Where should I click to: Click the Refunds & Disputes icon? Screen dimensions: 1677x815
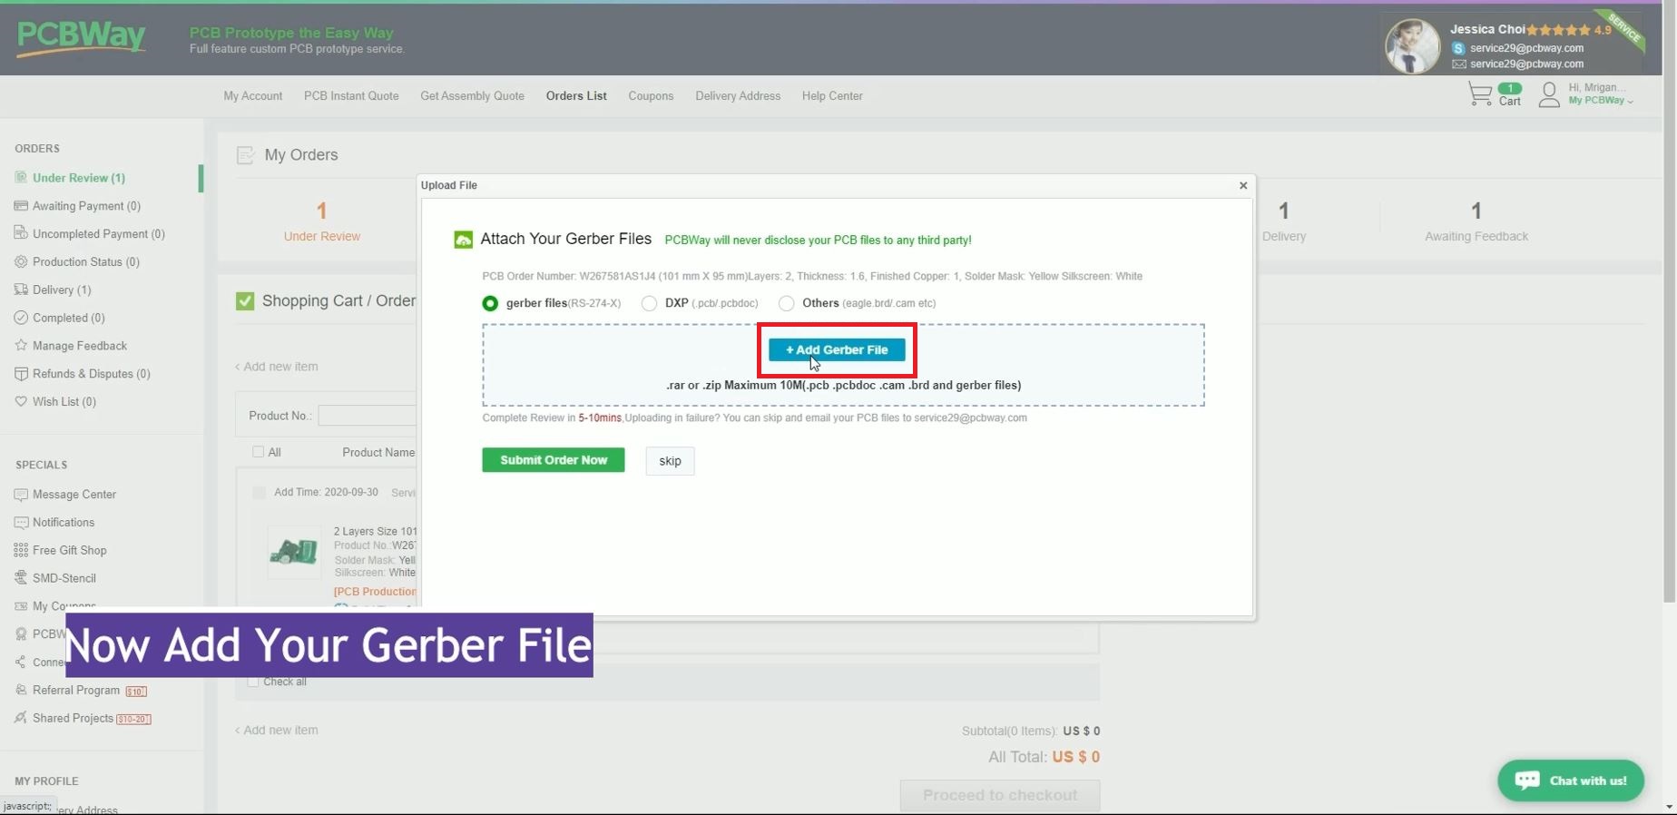pos(21,373)
